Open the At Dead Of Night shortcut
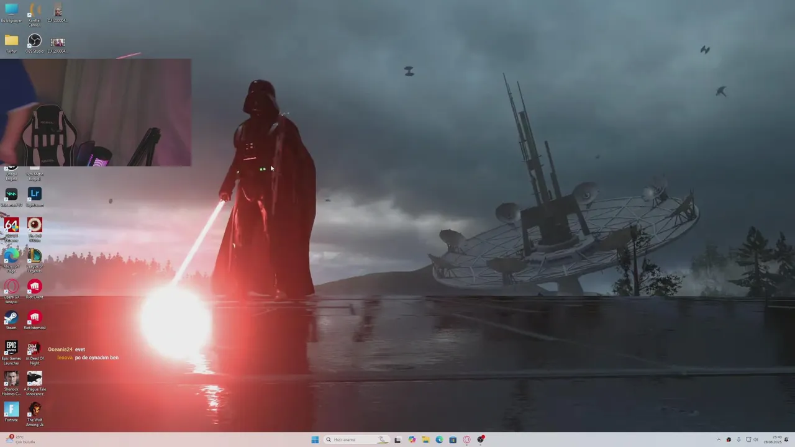Screen dimensions: 795x447 click(x=34, y=352)
